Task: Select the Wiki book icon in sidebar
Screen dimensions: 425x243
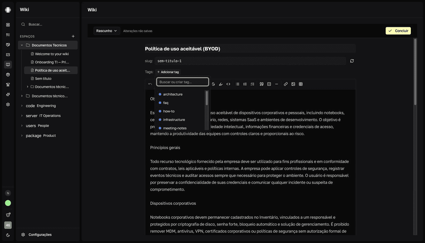Action: [x=8, y=64]
